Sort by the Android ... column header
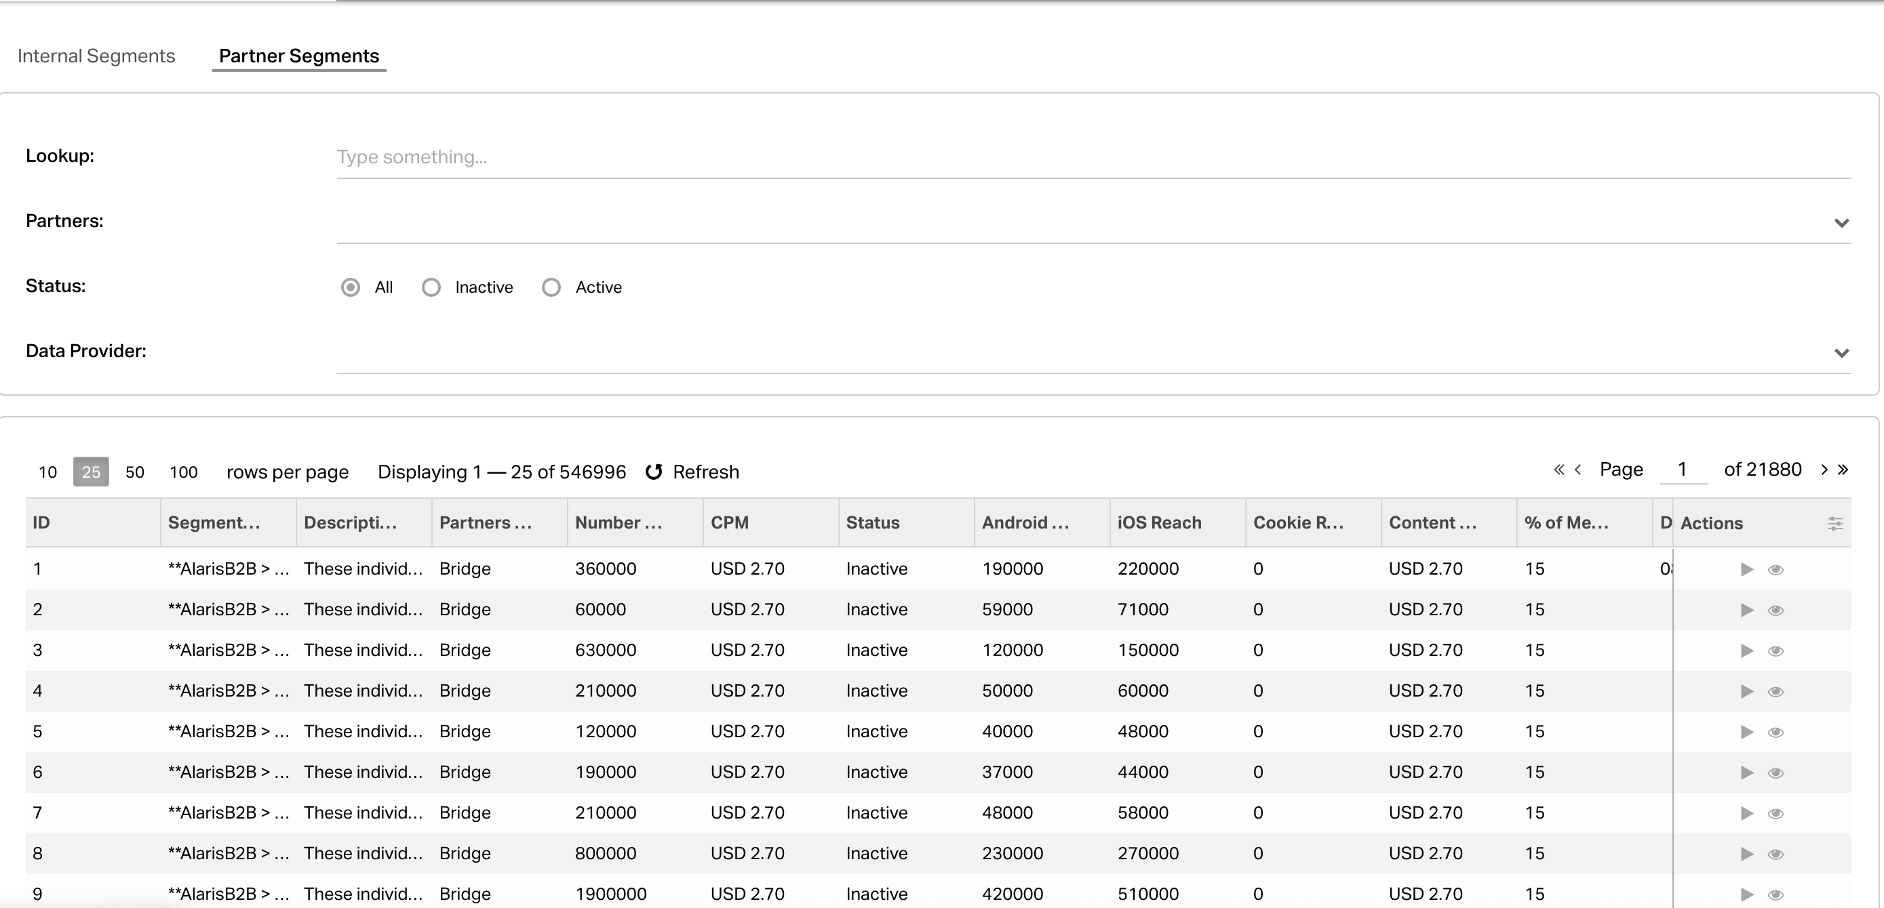 (x=1042, y=523)
